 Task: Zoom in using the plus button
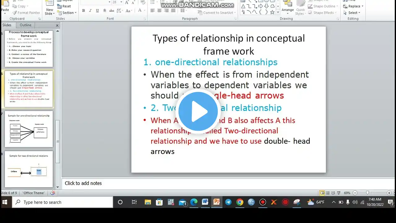[389, 193]
